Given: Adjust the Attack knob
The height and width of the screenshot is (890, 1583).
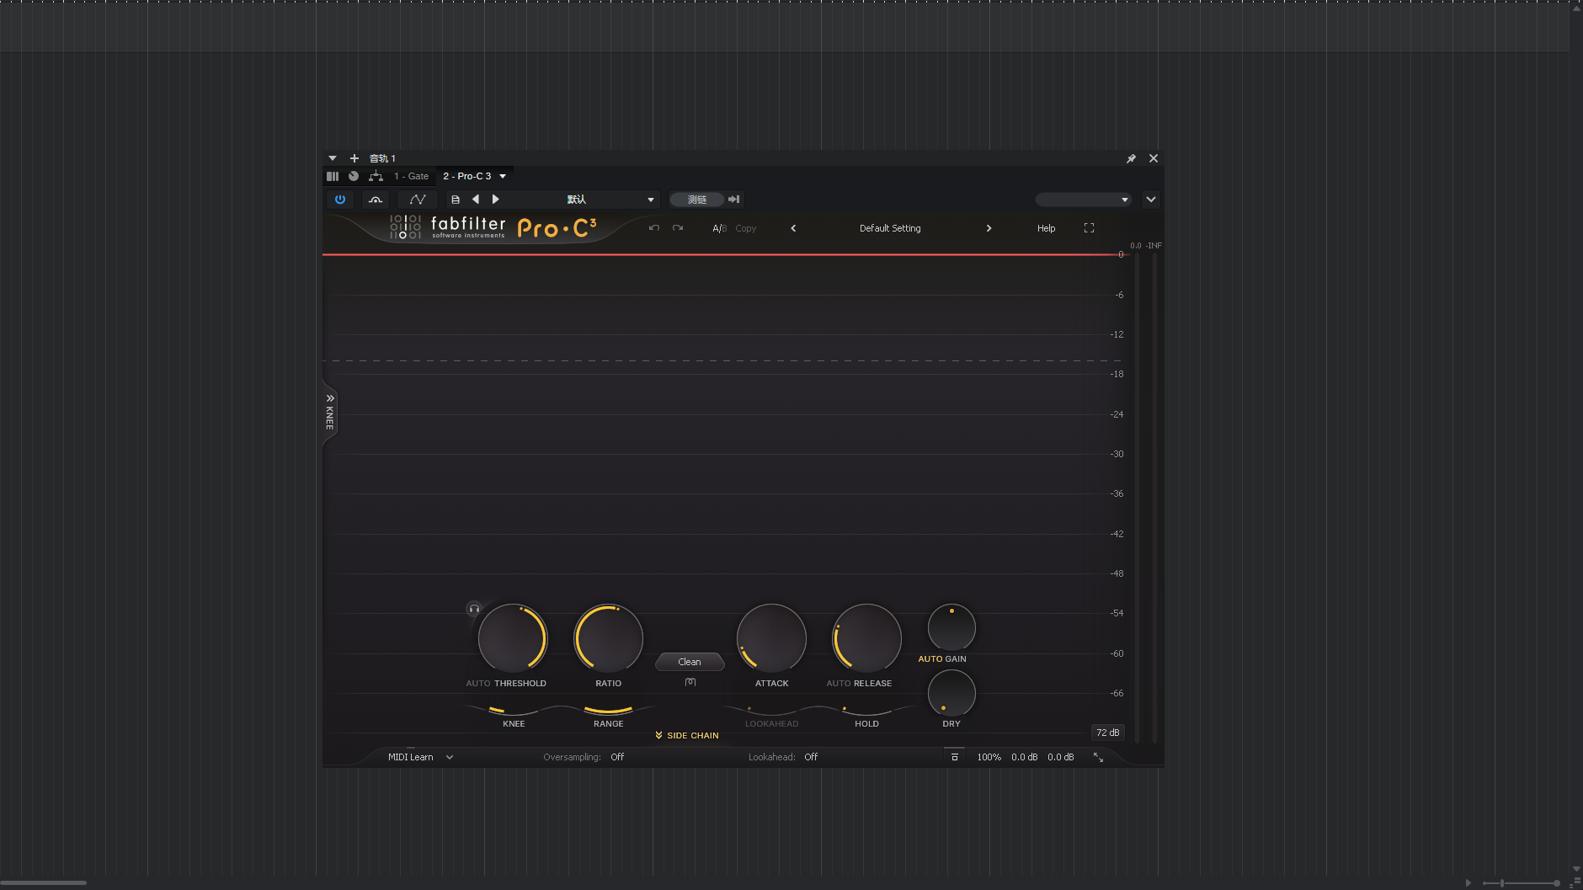Looking at the screenshot, I should coord(771,639).
